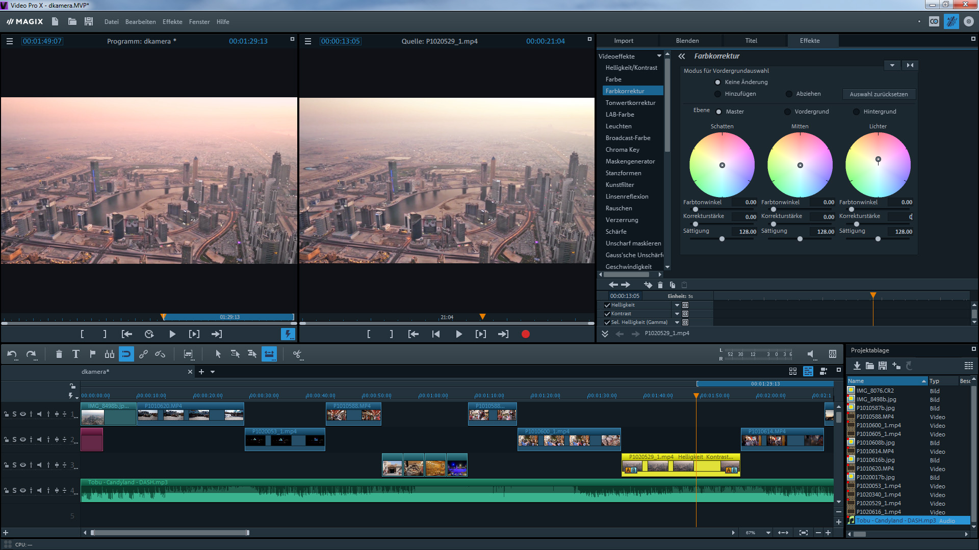Click the ungroup broken chain icon
Viewport: 979px width, 550px height.
point(160,354)
